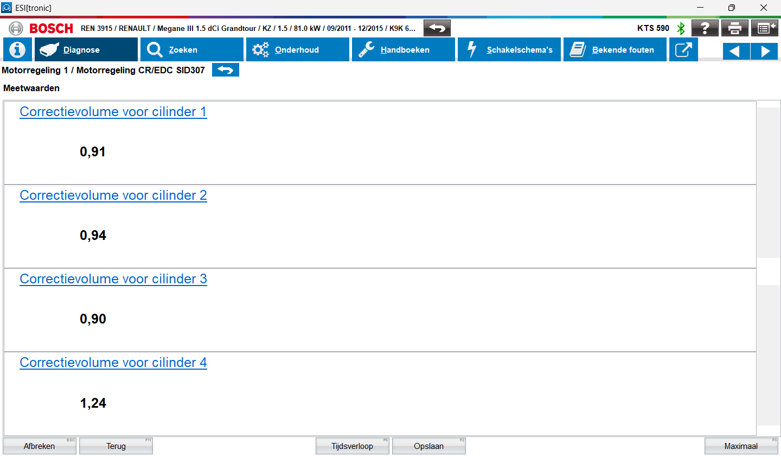
Task: Click back arrow beside Motorregeling CR/EDC SID307
Action: (x=225, y=70)
